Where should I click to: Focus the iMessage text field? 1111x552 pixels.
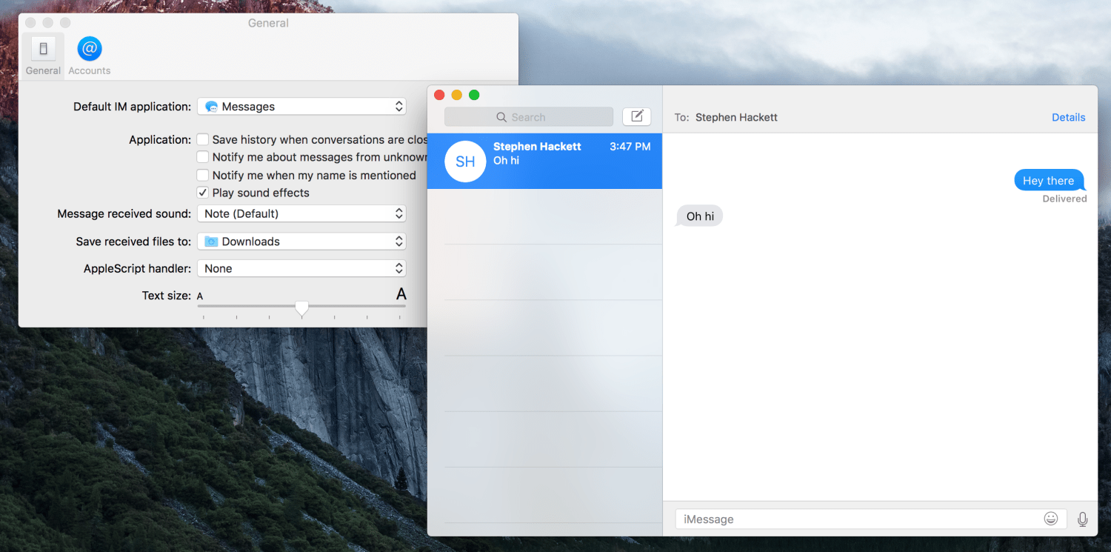[870, 519]
